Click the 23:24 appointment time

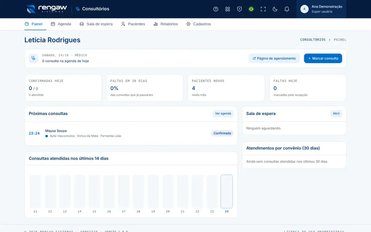34,133
